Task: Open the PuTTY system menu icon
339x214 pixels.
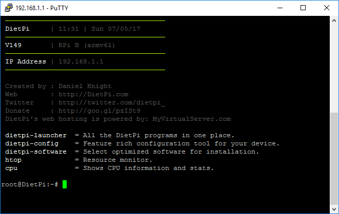Action: pyautogui.click(x=9, y=8)
